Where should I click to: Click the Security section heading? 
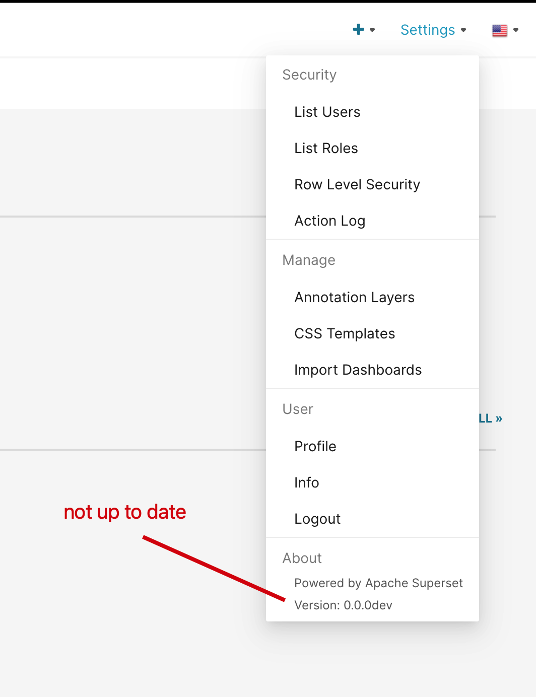point(309,75)
